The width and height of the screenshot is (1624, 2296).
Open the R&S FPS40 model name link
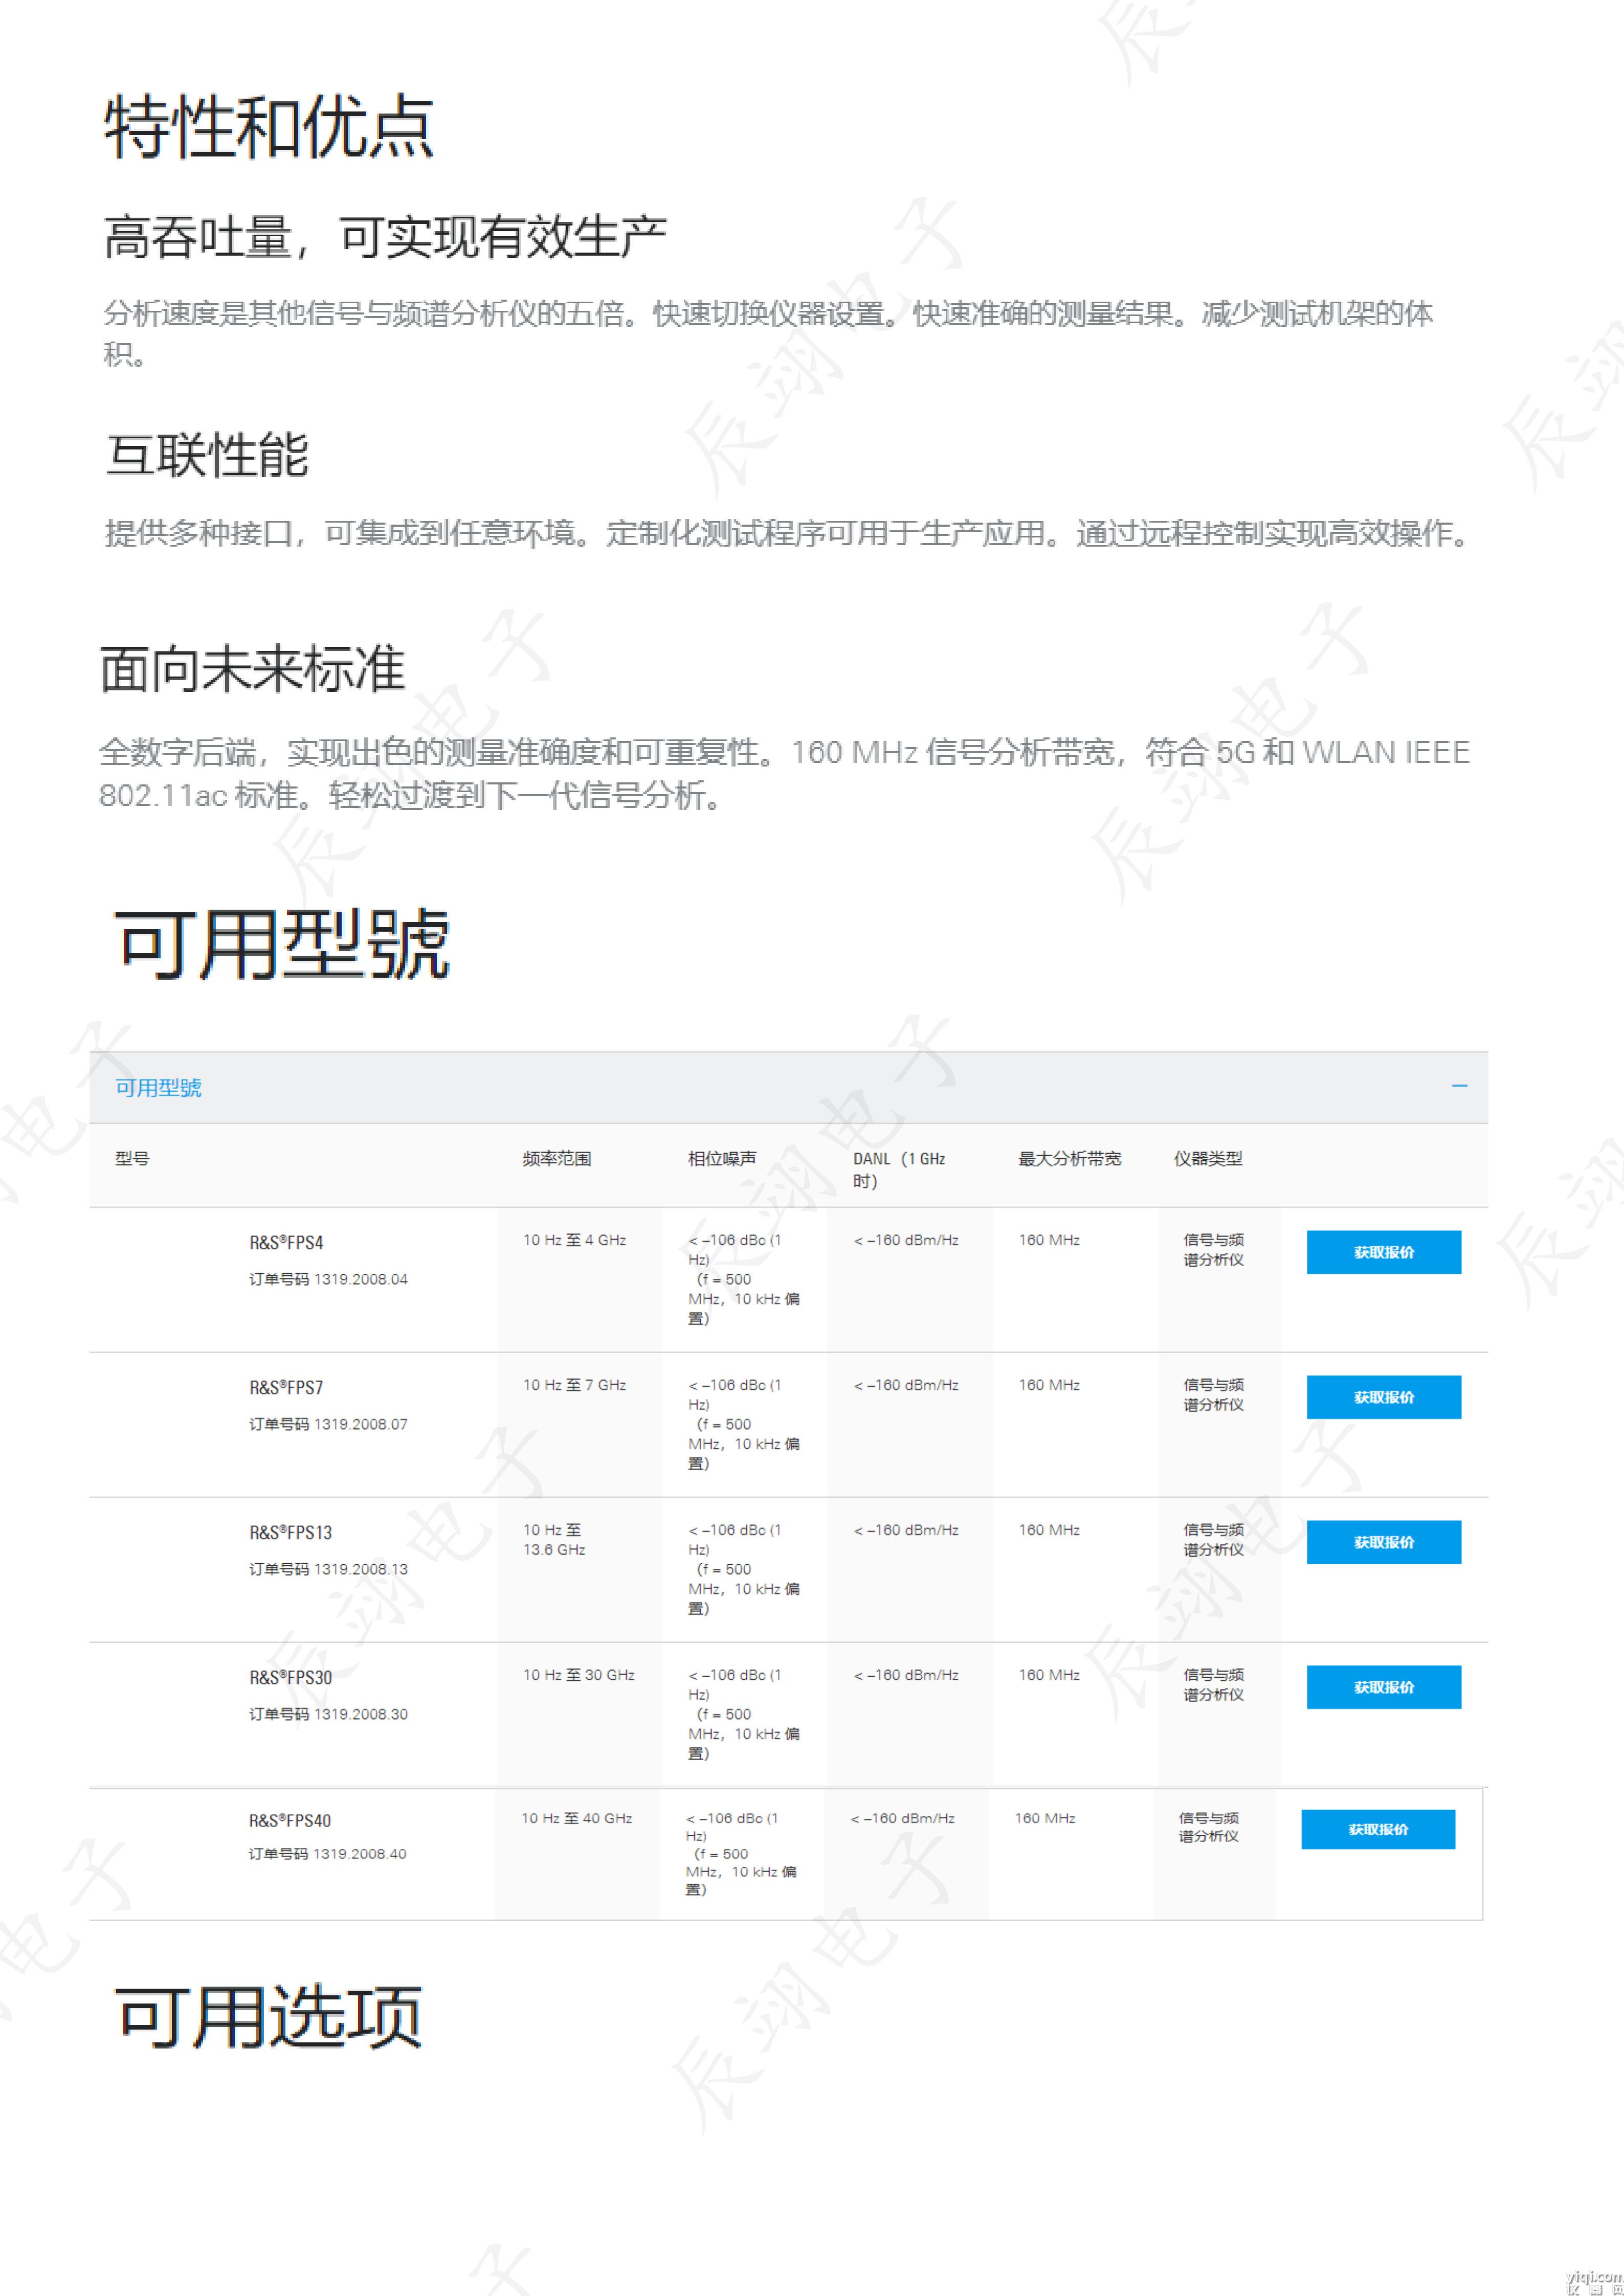[289, 1821]
